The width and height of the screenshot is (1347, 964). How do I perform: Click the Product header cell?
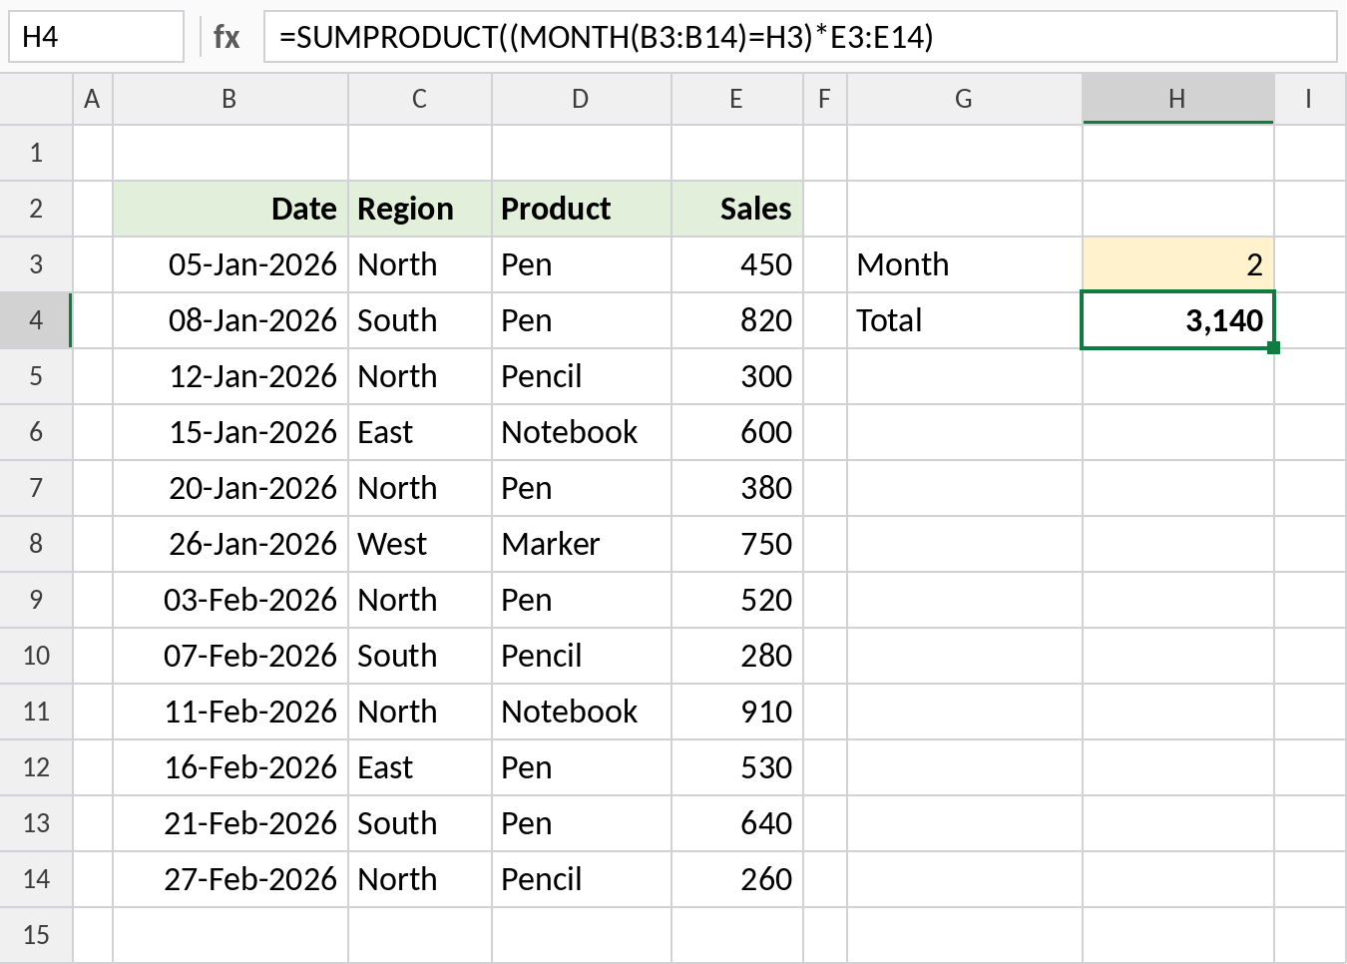tap(582, 209)
